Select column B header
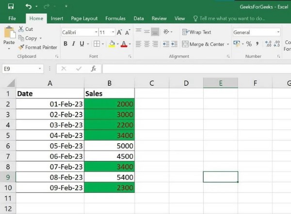291x214 pixels. (x=109, y=83)
